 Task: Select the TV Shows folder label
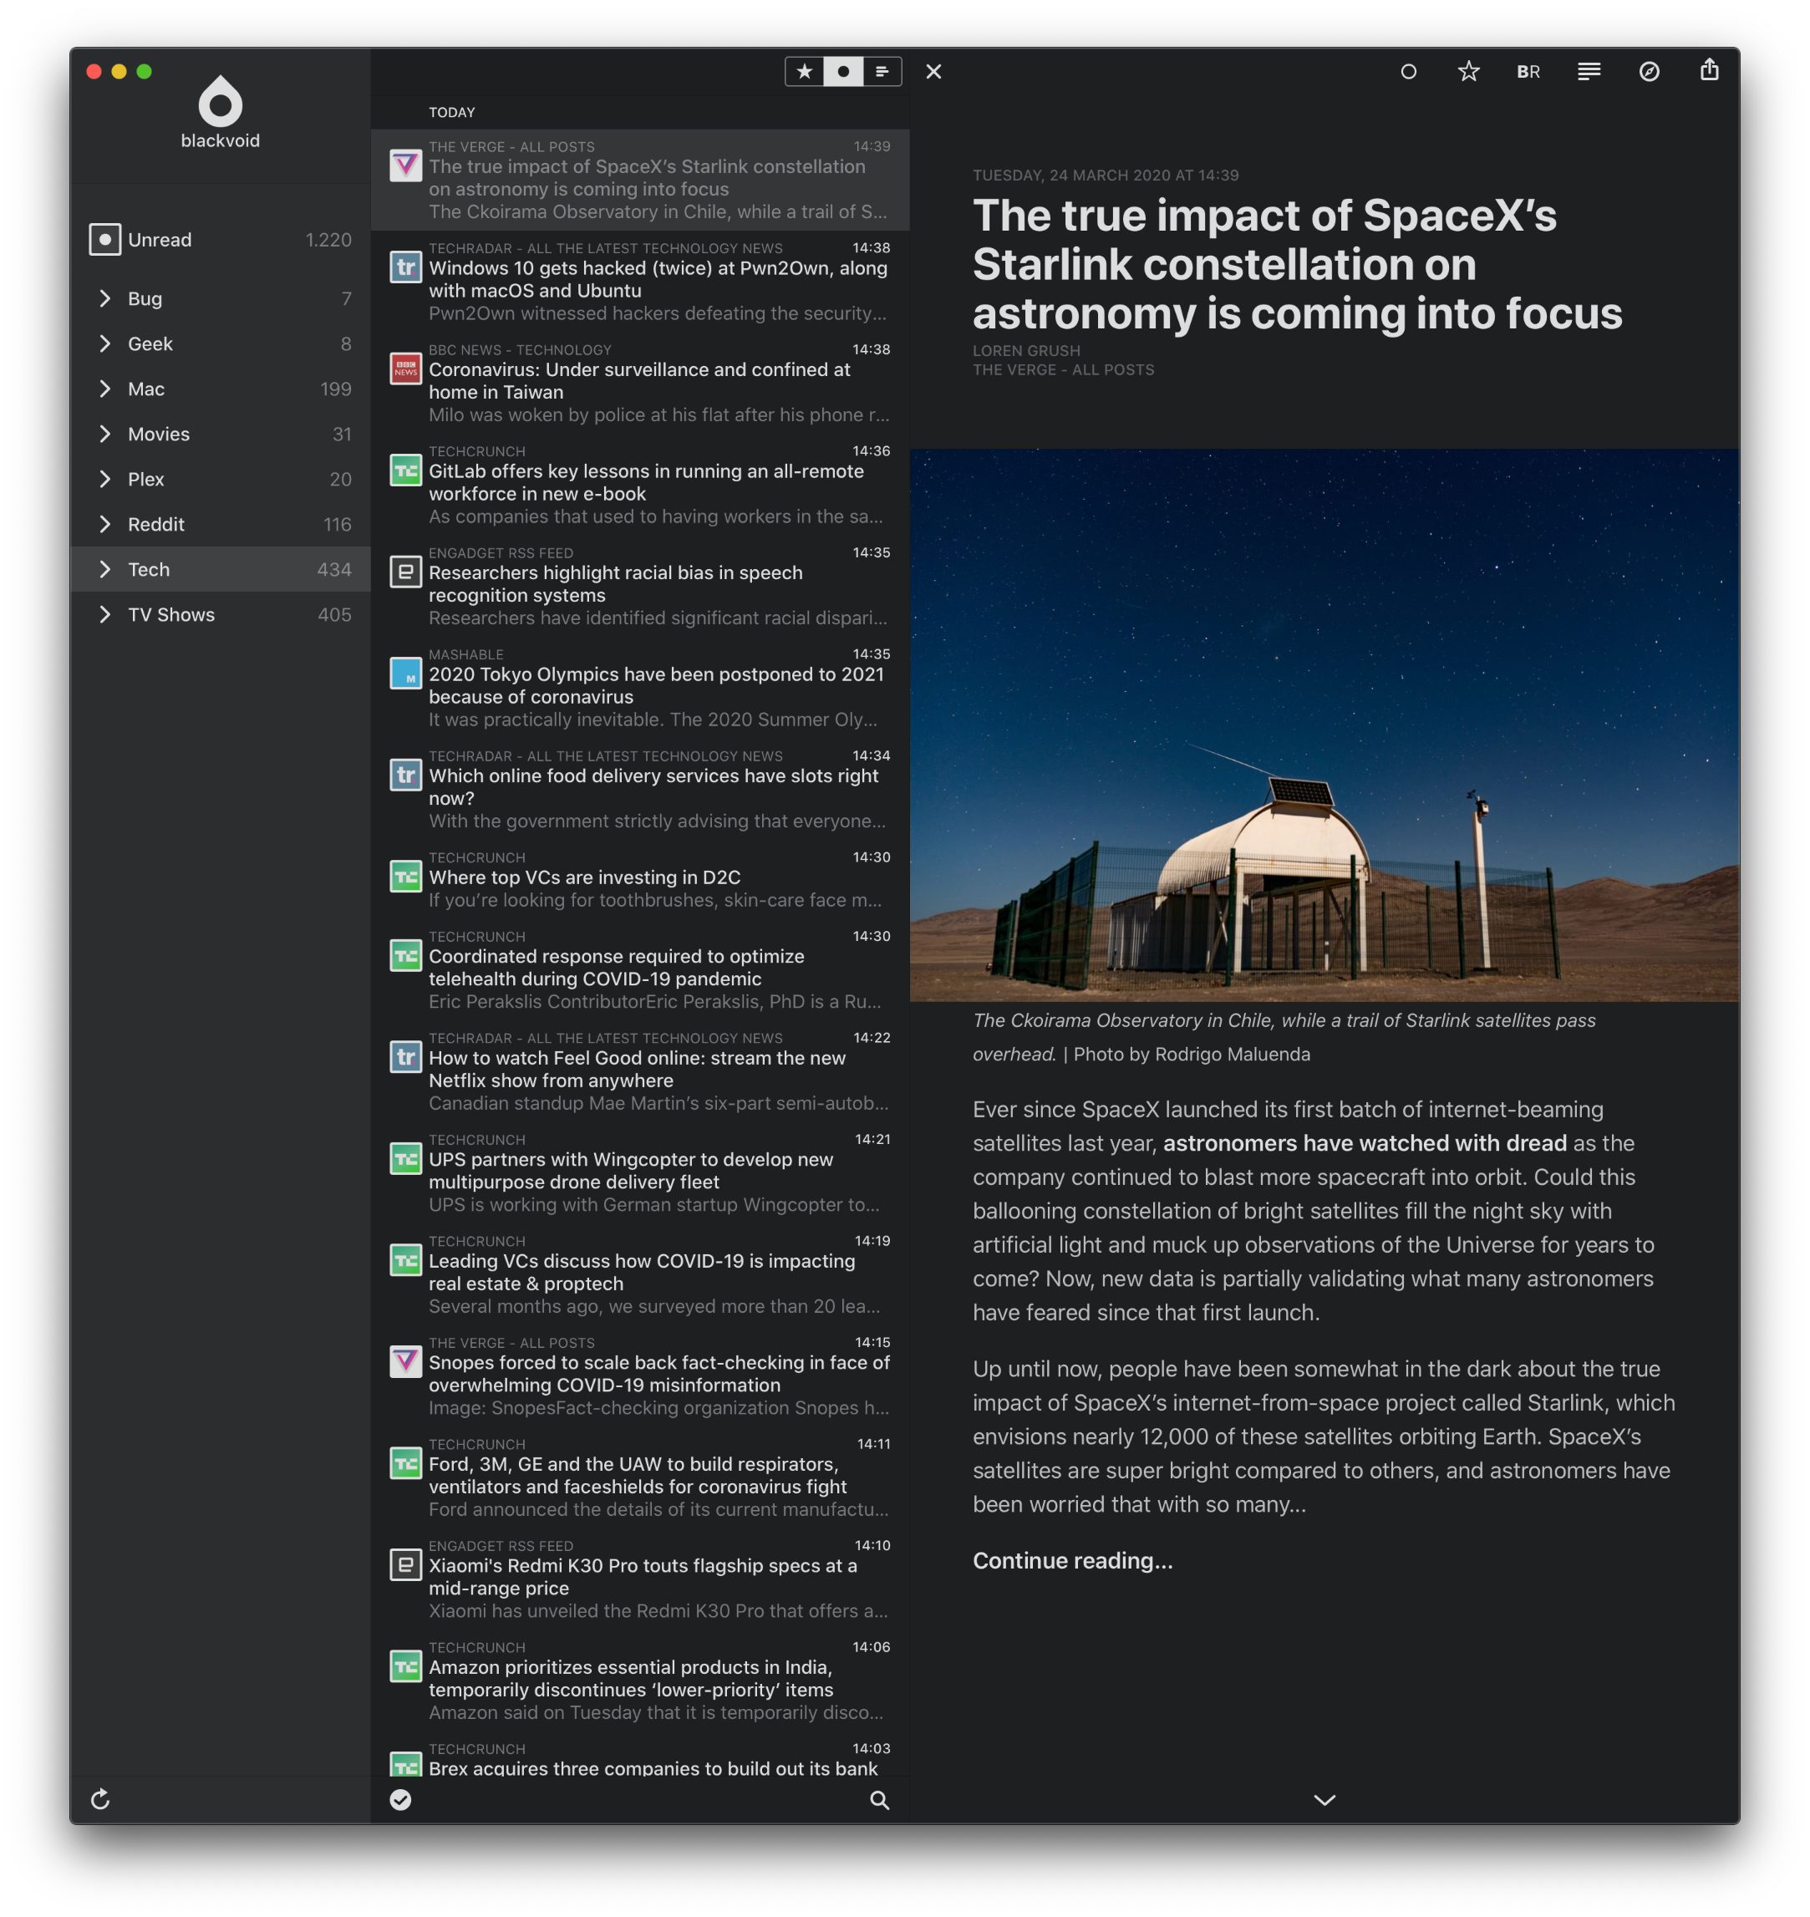click(x=170, y=614)
